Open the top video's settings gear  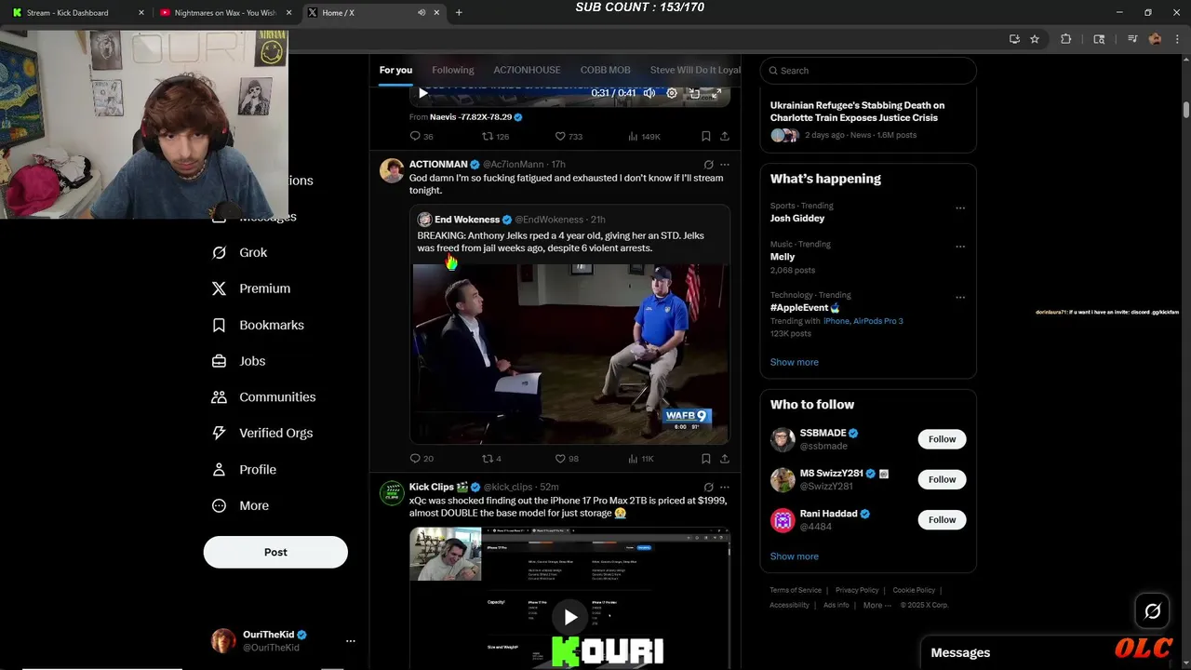coord(671,93)
